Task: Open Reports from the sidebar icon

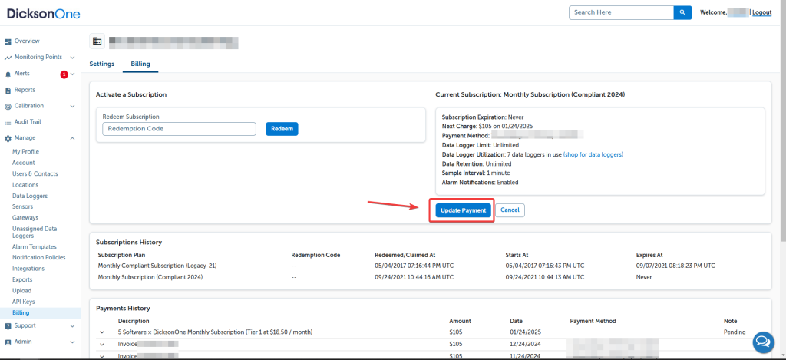Action: [8, 90]
